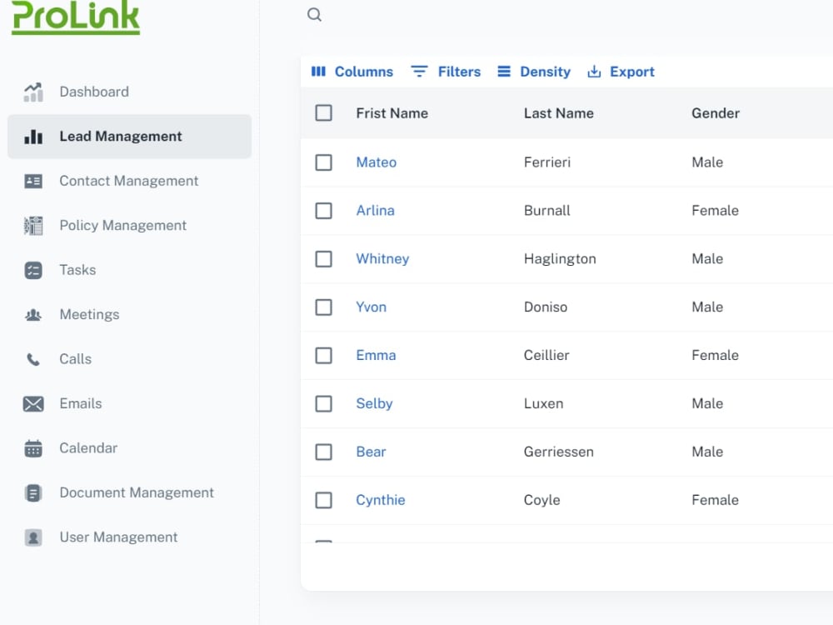Viewport: 833px width, 625px height.
Task: Check the Selby row checkbox
Action: (x=323, y=404)
